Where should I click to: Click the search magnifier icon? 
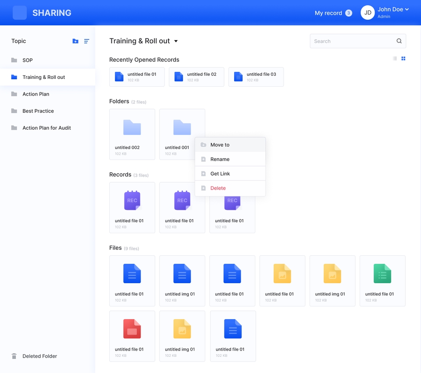pos(399,41)
